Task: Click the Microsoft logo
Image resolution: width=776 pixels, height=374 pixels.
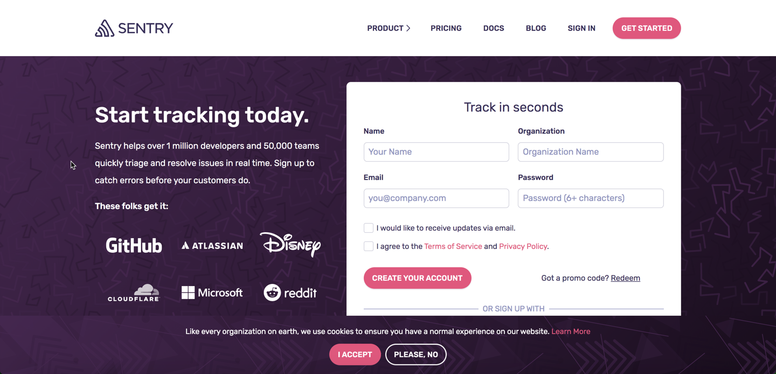Action: (x=212, y=293)
